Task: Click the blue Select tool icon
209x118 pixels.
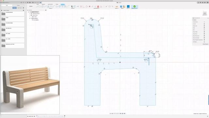Action: pyautogui.click(x=128, y=7)
